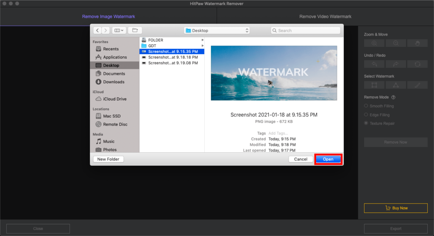Go back with the left chevron button
This screenshot has width=434, height=236.
[x=97, y=30]
